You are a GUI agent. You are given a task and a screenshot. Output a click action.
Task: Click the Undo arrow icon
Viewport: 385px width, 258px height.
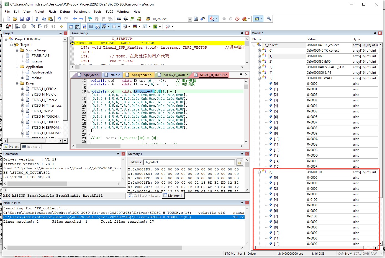click(59, 19)
